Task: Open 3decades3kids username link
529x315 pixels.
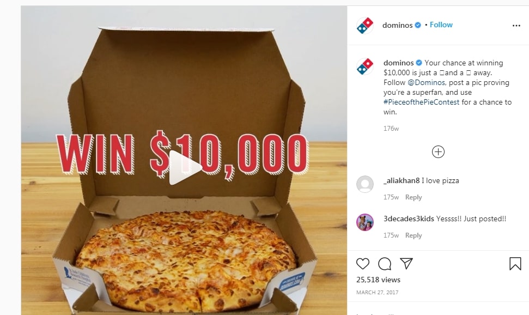Action: click(x=409, y=219)
